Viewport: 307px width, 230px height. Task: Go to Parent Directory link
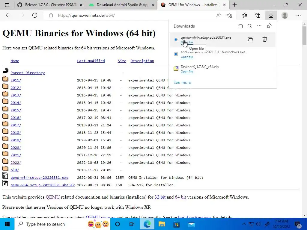click(x=28, y=73)
